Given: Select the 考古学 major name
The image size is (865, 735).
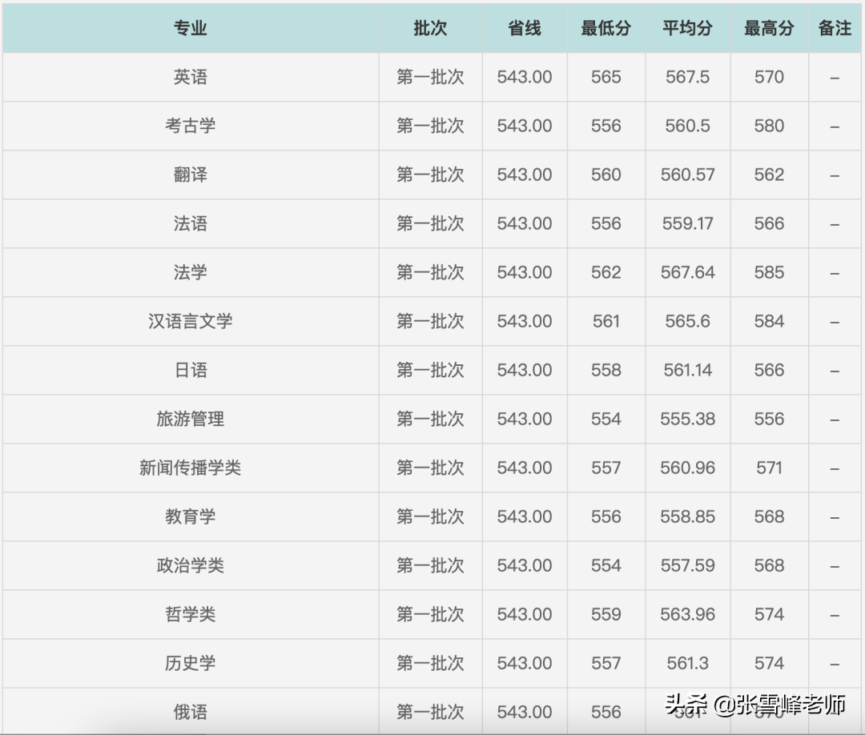Looking at the screenshot, I should point(189,126).
